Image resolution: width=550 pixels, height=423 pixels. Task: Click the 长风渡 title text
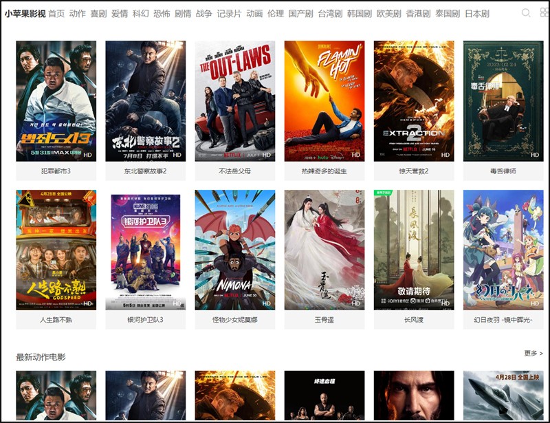tap(413, 320)
